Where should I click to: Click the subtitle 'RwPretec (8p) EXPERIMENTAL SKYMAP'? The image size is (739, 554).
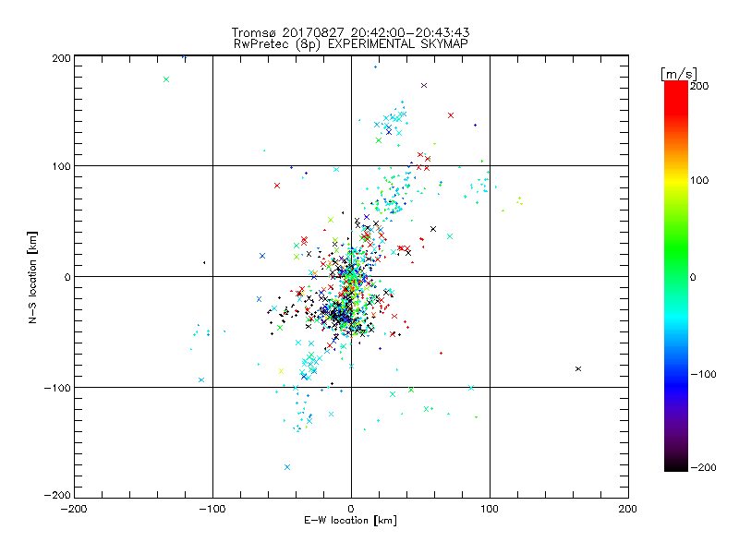tap(351, 44)
